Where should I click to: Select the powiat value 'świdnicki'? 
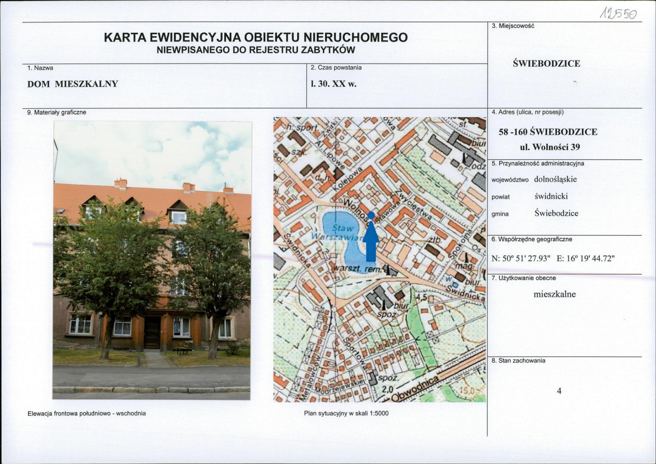551,196
